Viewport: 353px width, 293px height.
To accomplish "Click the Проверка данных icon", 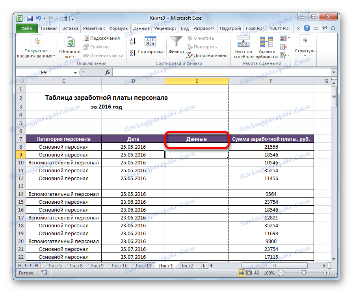I will click(282, 37).
